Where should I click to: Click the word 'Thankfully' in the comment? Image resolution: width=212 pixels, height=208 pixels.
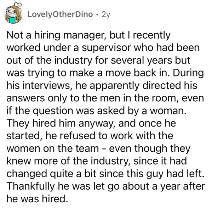point(30,186)
